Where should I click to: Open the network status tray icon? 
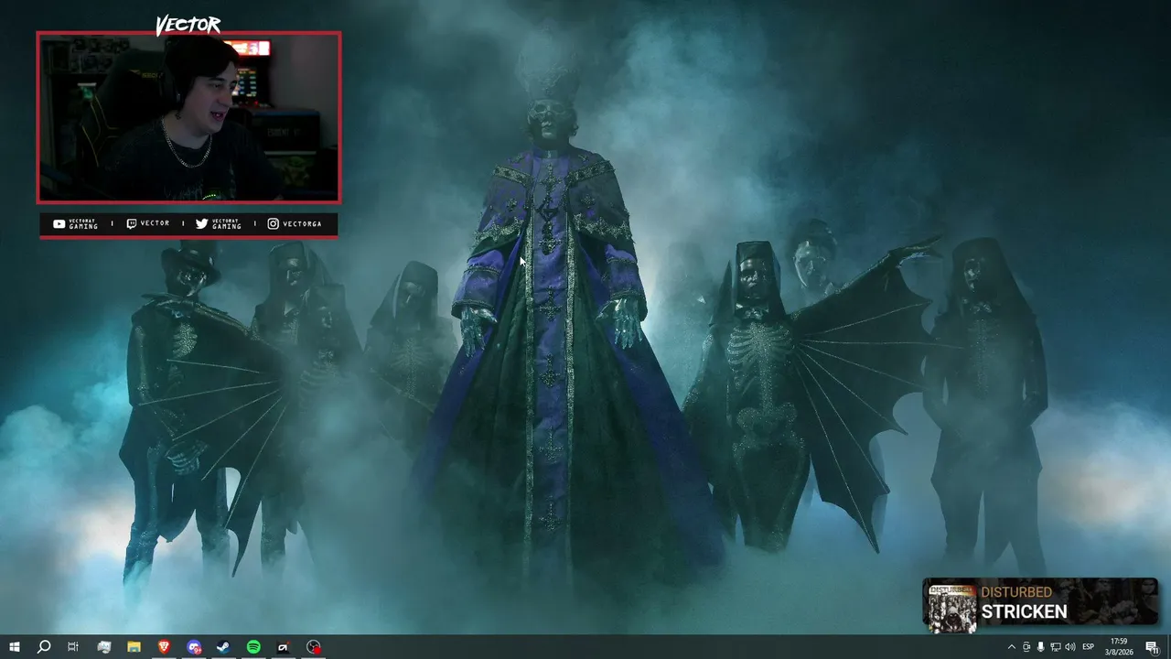[x=1055, y=647]
